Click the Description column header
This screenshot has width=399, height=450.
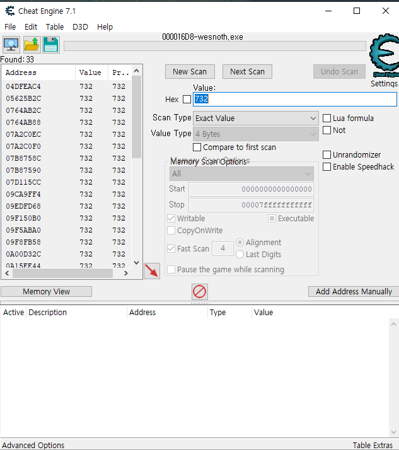tap(76, 312)
